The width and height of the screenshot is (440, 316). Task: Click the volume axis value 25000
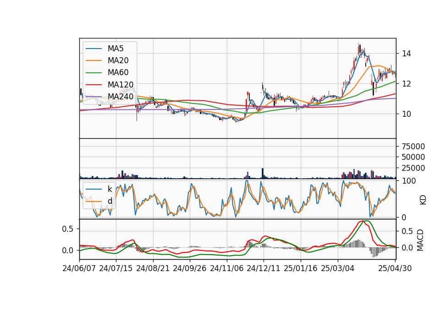(x=413, y=168)
